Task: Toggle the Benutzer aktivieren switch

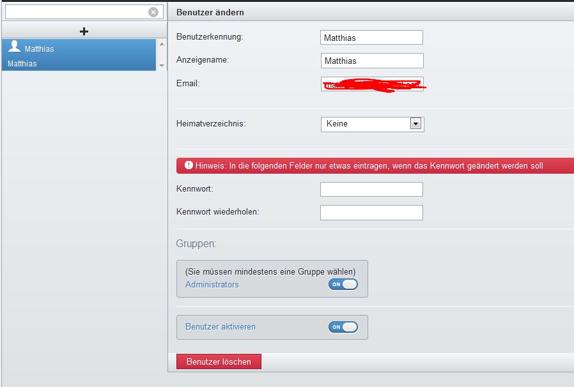Action: click(343, 327)
